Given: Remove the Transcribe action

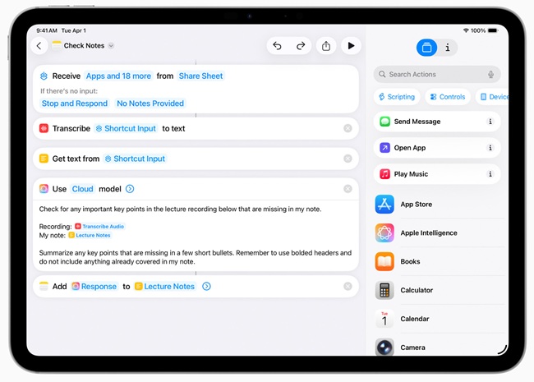Looking at the screenshot, I should (348, 128).
